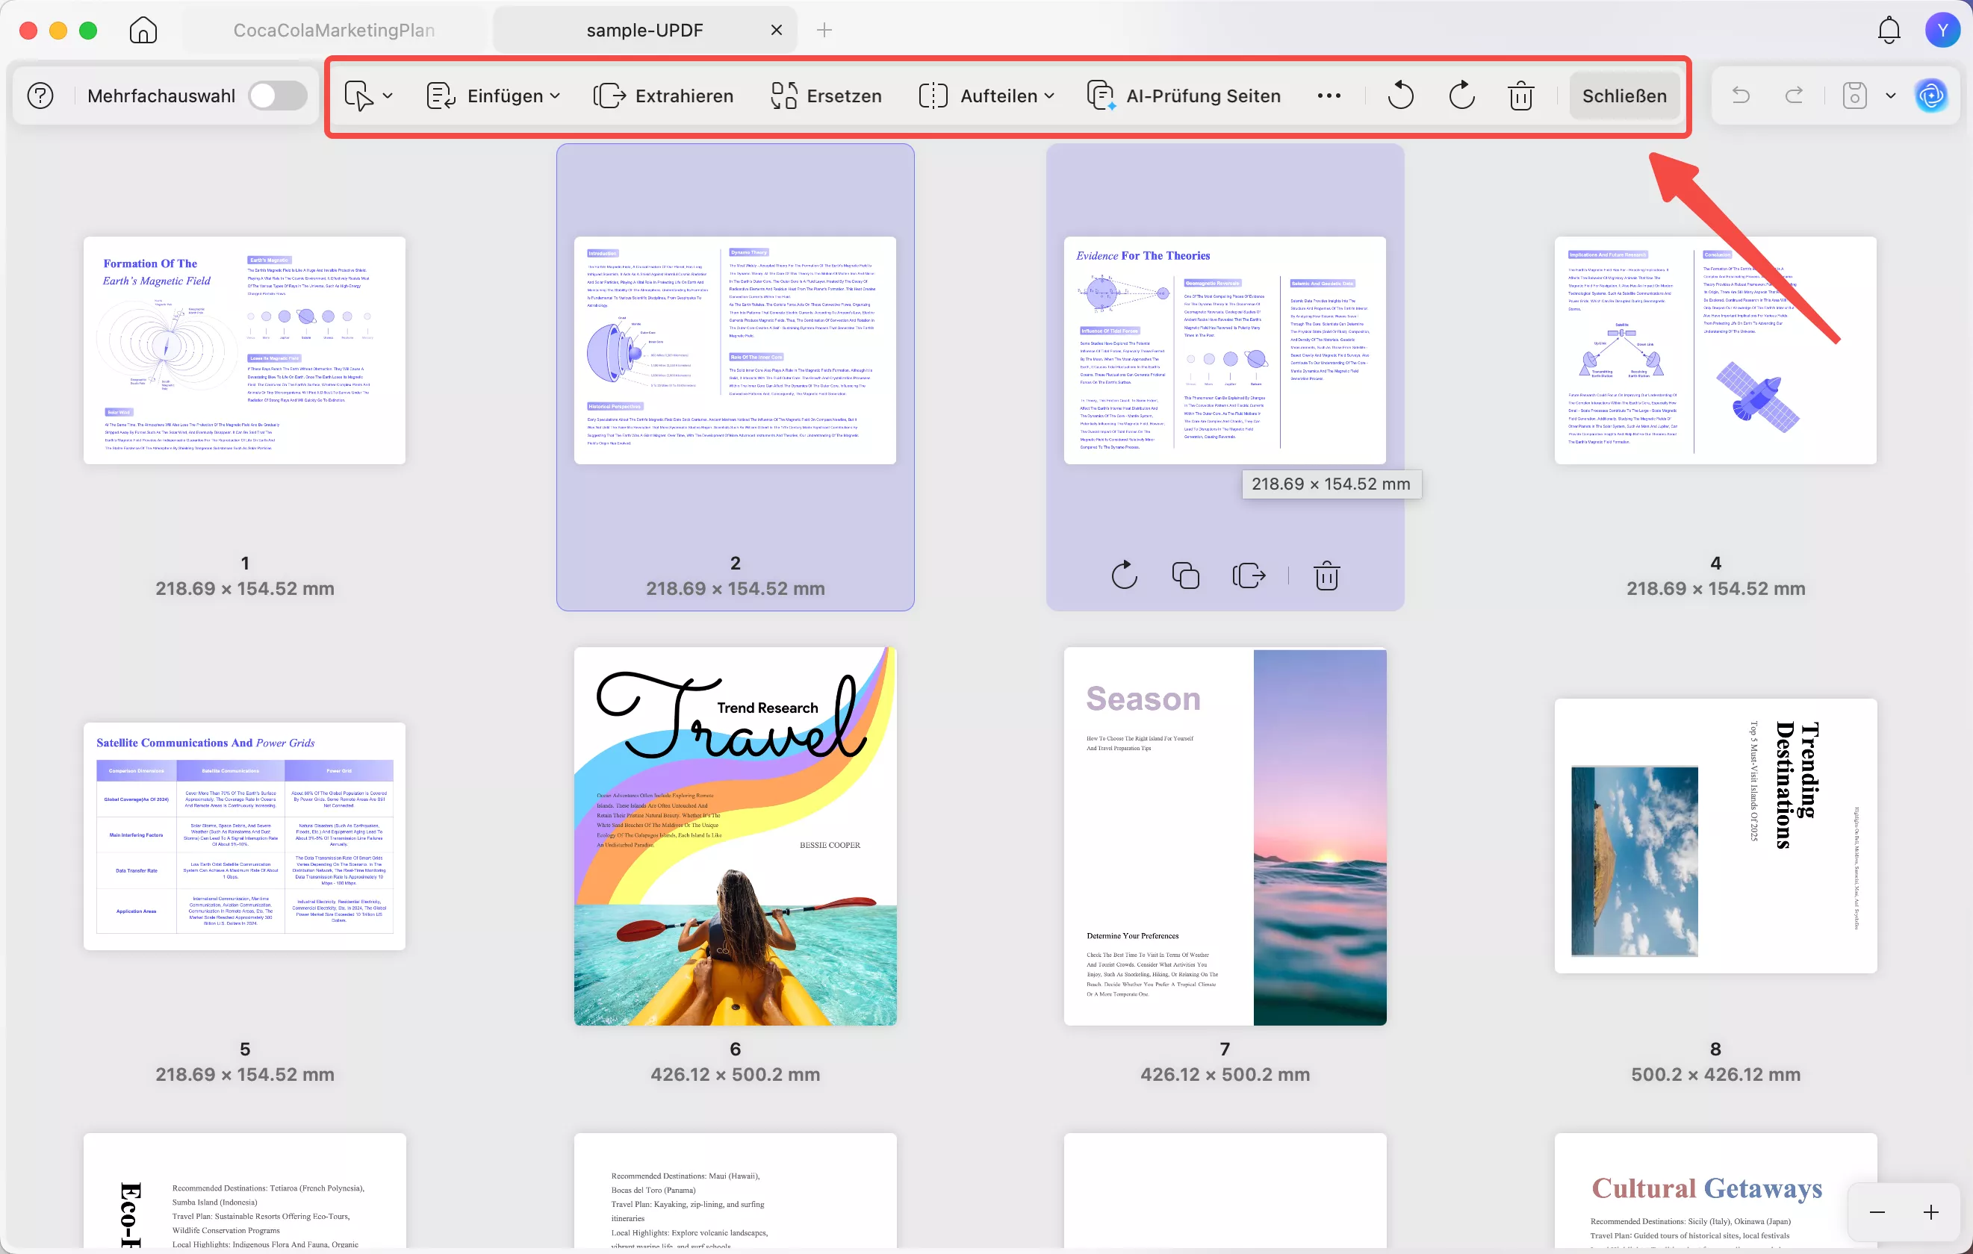Open the save options dropdown arrow

[x=1890, y=96]
